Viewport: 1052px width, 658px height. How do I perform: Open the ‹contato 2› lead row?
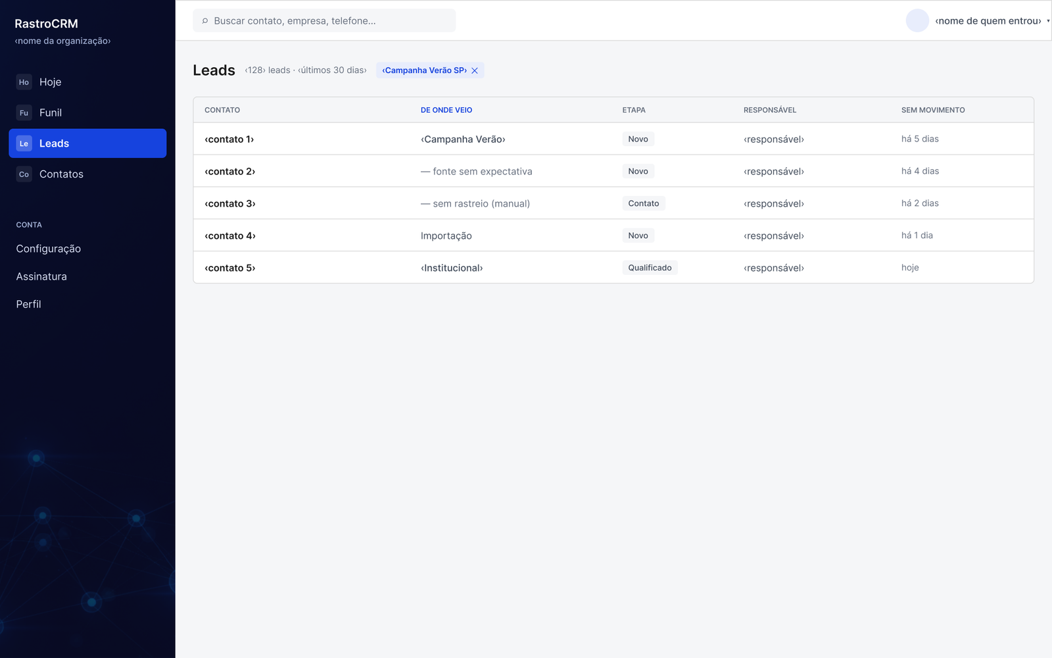(x=613, y=171)
